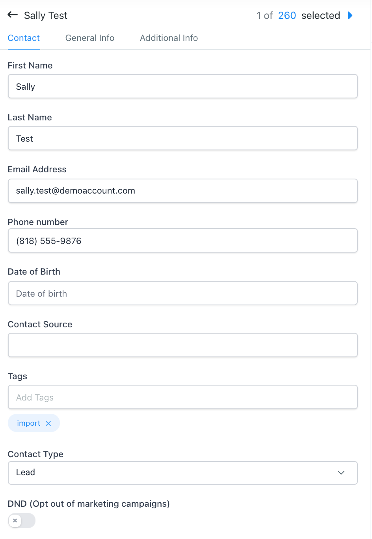Click the Sally Test header title

[46, 15]
